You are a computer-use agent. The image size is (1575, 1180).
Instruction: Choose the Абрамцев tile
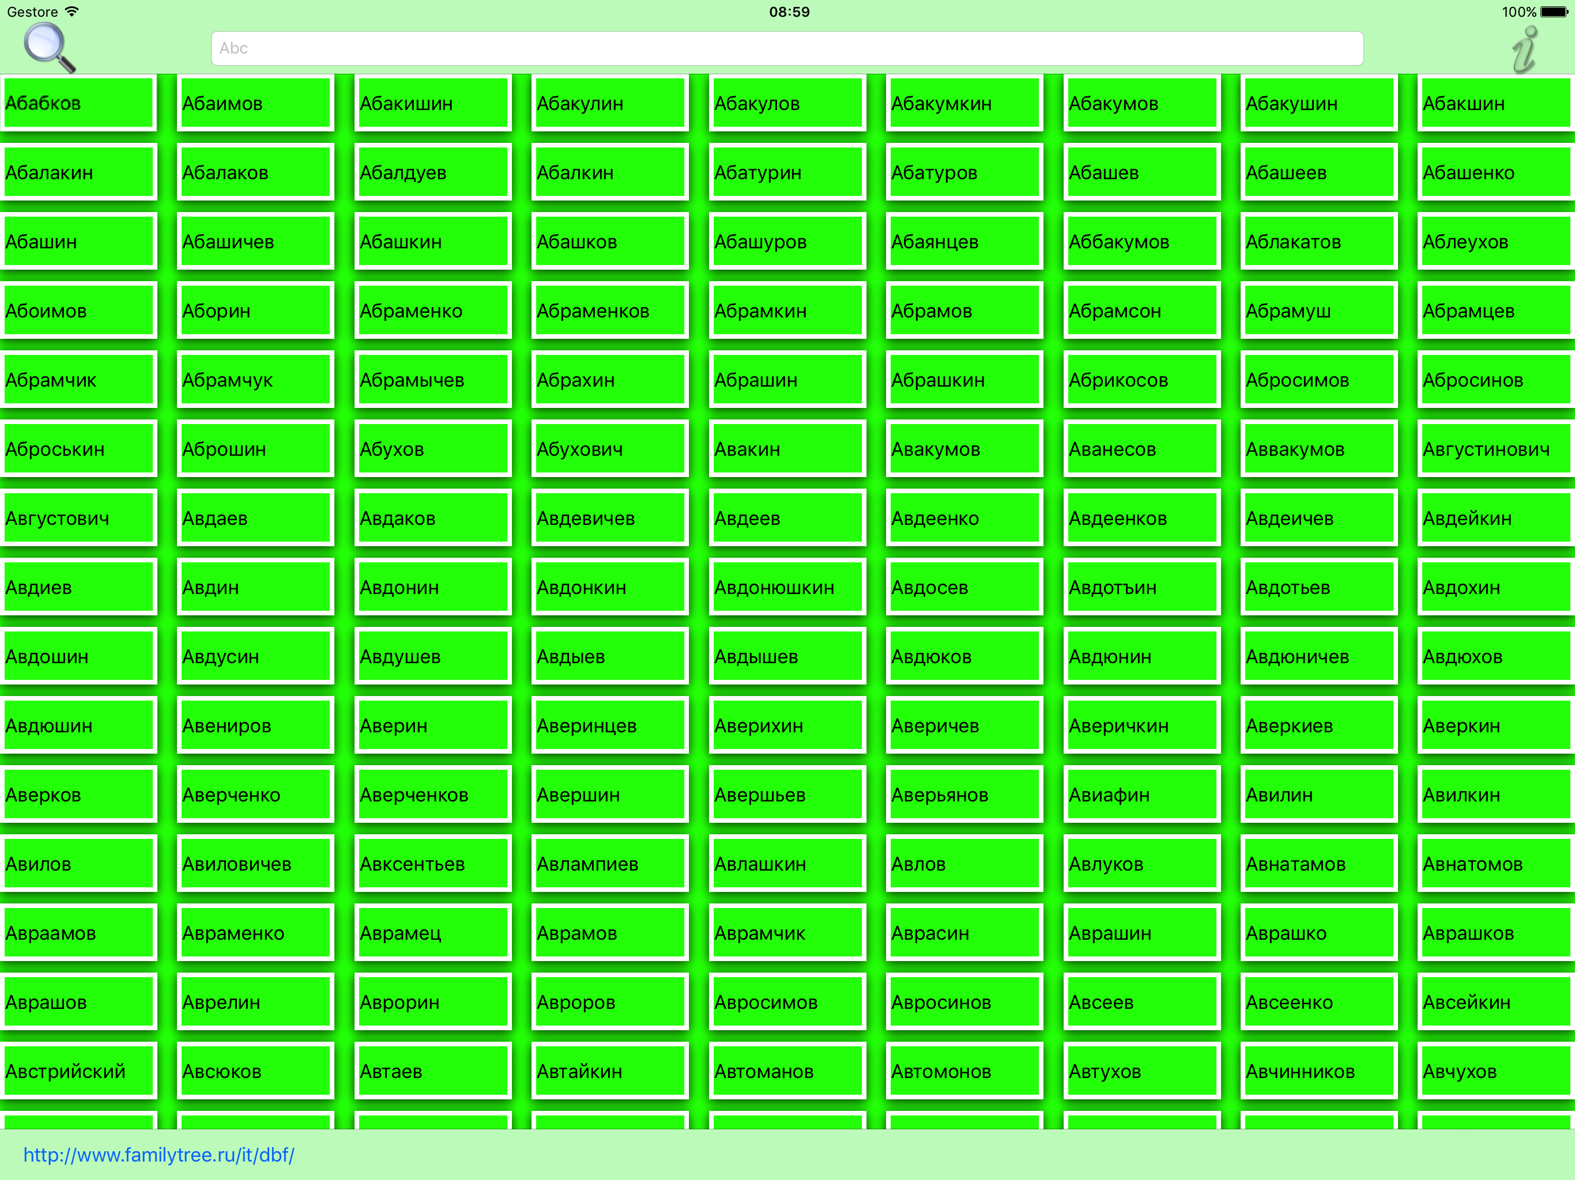click(x=1496, y=311)
